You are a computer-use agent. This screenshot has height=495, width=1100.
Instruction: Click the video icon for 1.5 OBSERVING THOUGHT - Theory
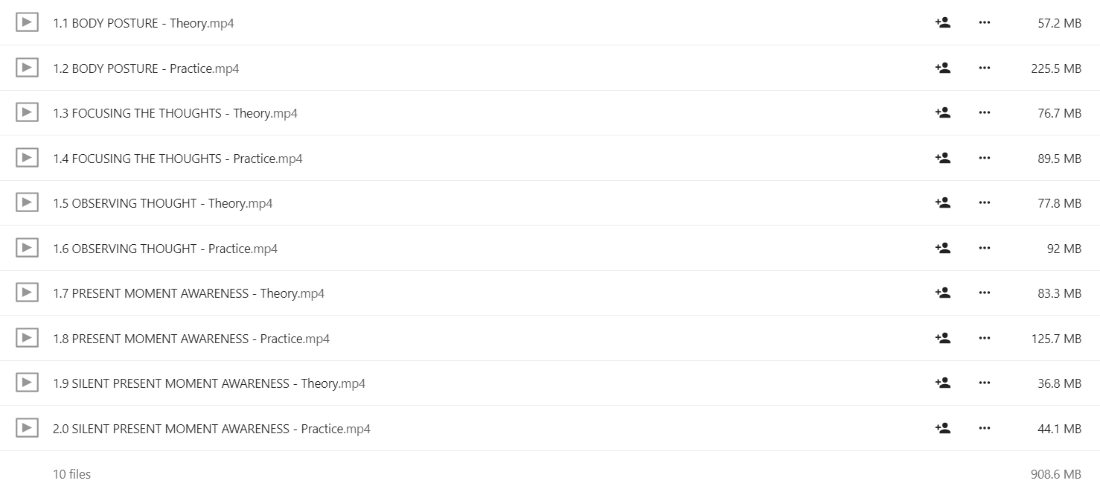27,202
